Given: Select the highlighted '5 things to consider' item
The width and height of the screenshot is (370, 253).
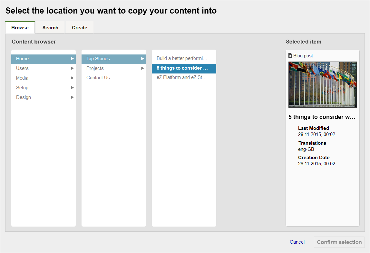Looking at the screenshot, I should tap(182, 68).
